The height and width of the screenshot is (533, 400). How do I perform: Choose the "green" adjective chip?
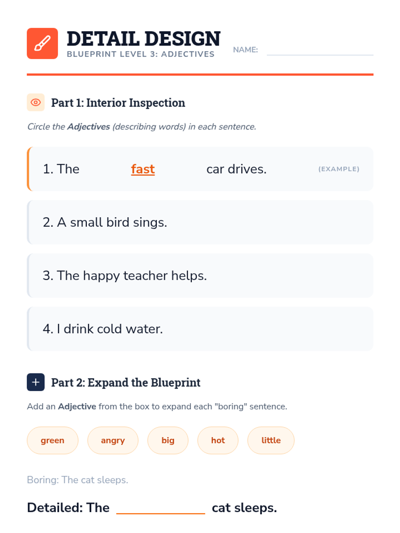(53, 440)
